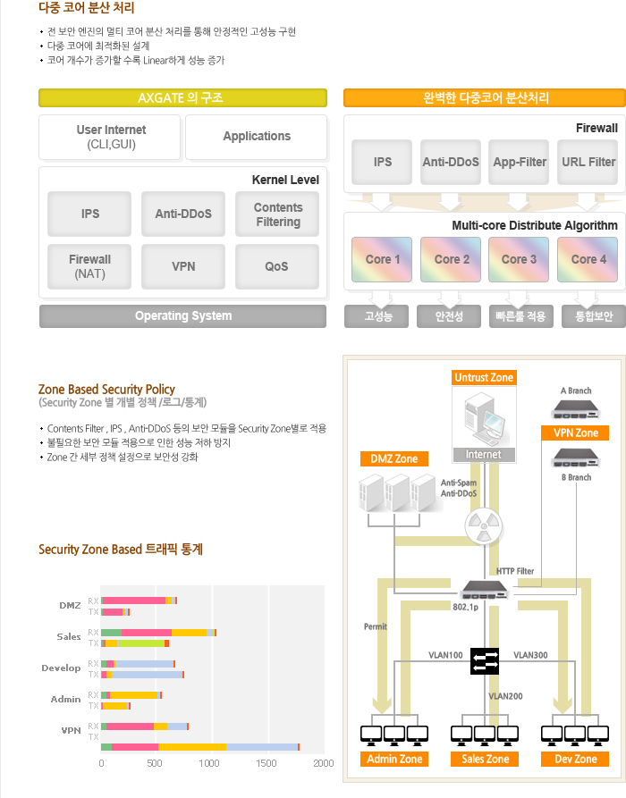Click the Operating System bar
Viewport: 626px width, 798px height.
click(182, 315)
